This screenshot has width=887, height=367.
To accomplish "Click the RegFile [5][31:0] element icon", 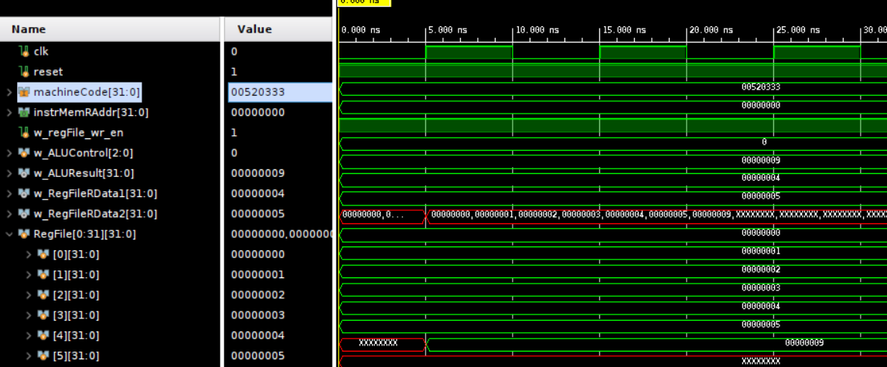I will 43,356.
